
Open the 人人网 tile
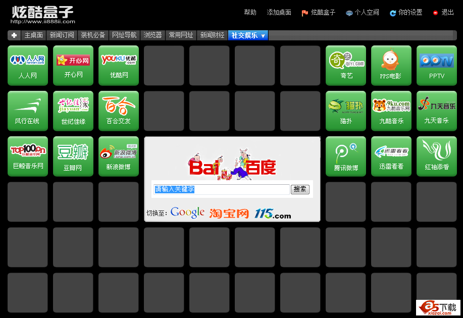click(27, 65)
